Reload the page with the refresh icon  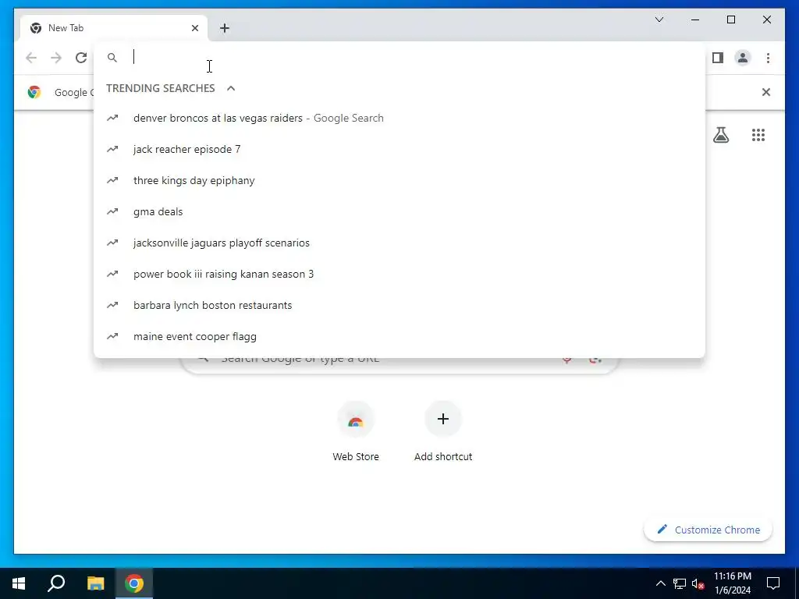click(x=81, y=58)
